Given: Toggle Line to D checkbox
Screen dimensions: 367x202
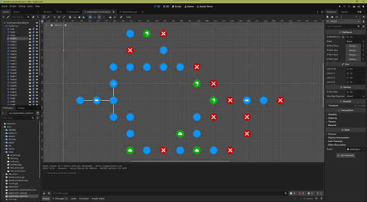Looking at the screenshot, I should coord(347,82).
